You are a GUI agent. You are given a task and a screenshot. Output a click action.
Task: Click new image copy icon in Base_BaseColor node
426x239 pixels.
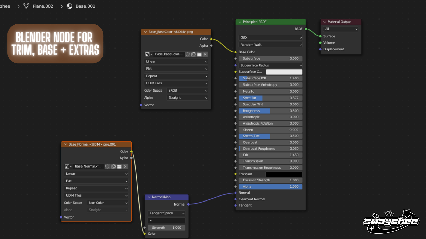coord(194,54)
